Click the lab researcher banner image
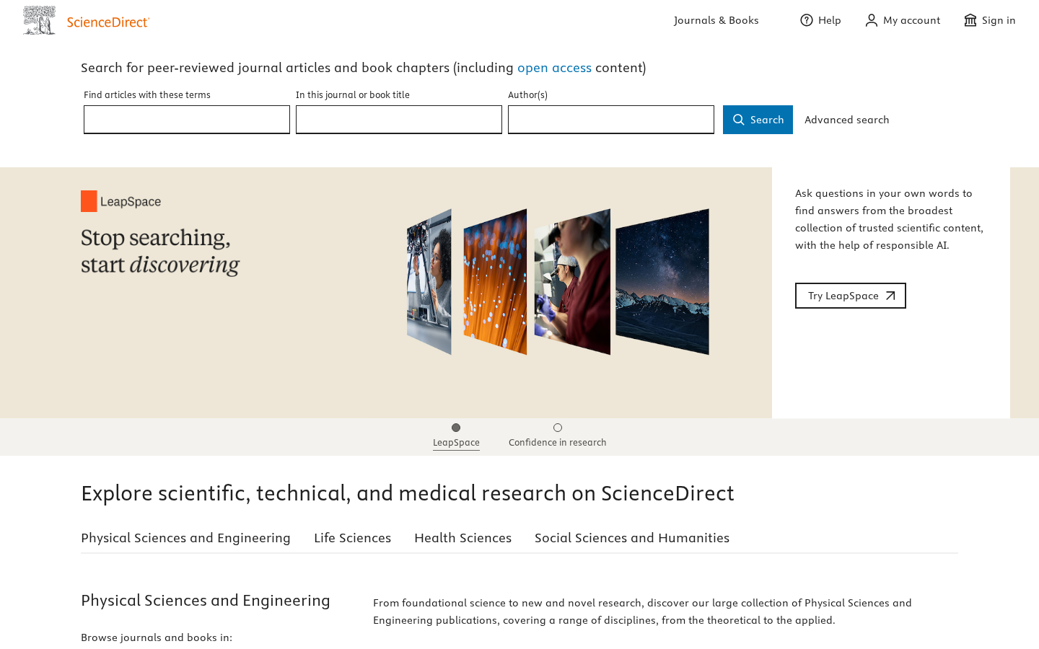The width and height of the screenshot is (1039, 649). point(572,282)
